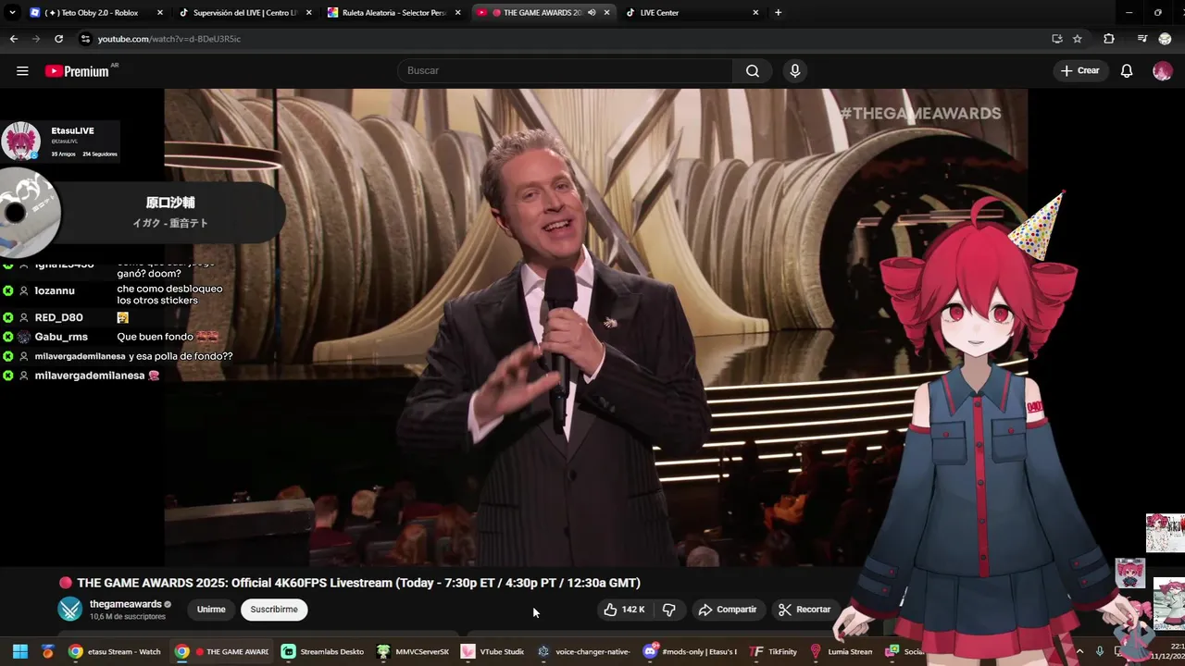Go forward in browser history
1185x666 pixels.
pyautogui.click(x=36, y=39)
